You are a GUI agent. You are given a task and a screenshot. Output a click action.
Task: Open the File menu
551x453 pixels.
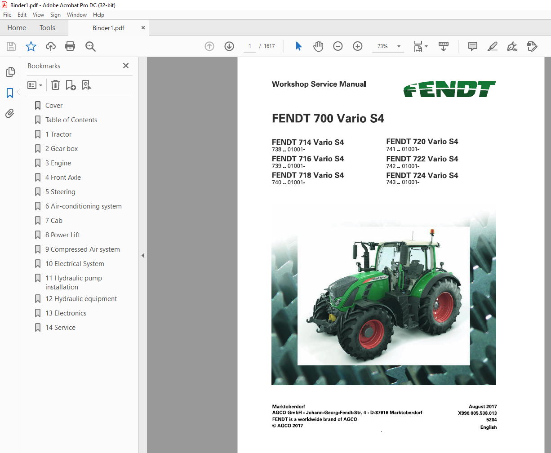pos(7,15)
